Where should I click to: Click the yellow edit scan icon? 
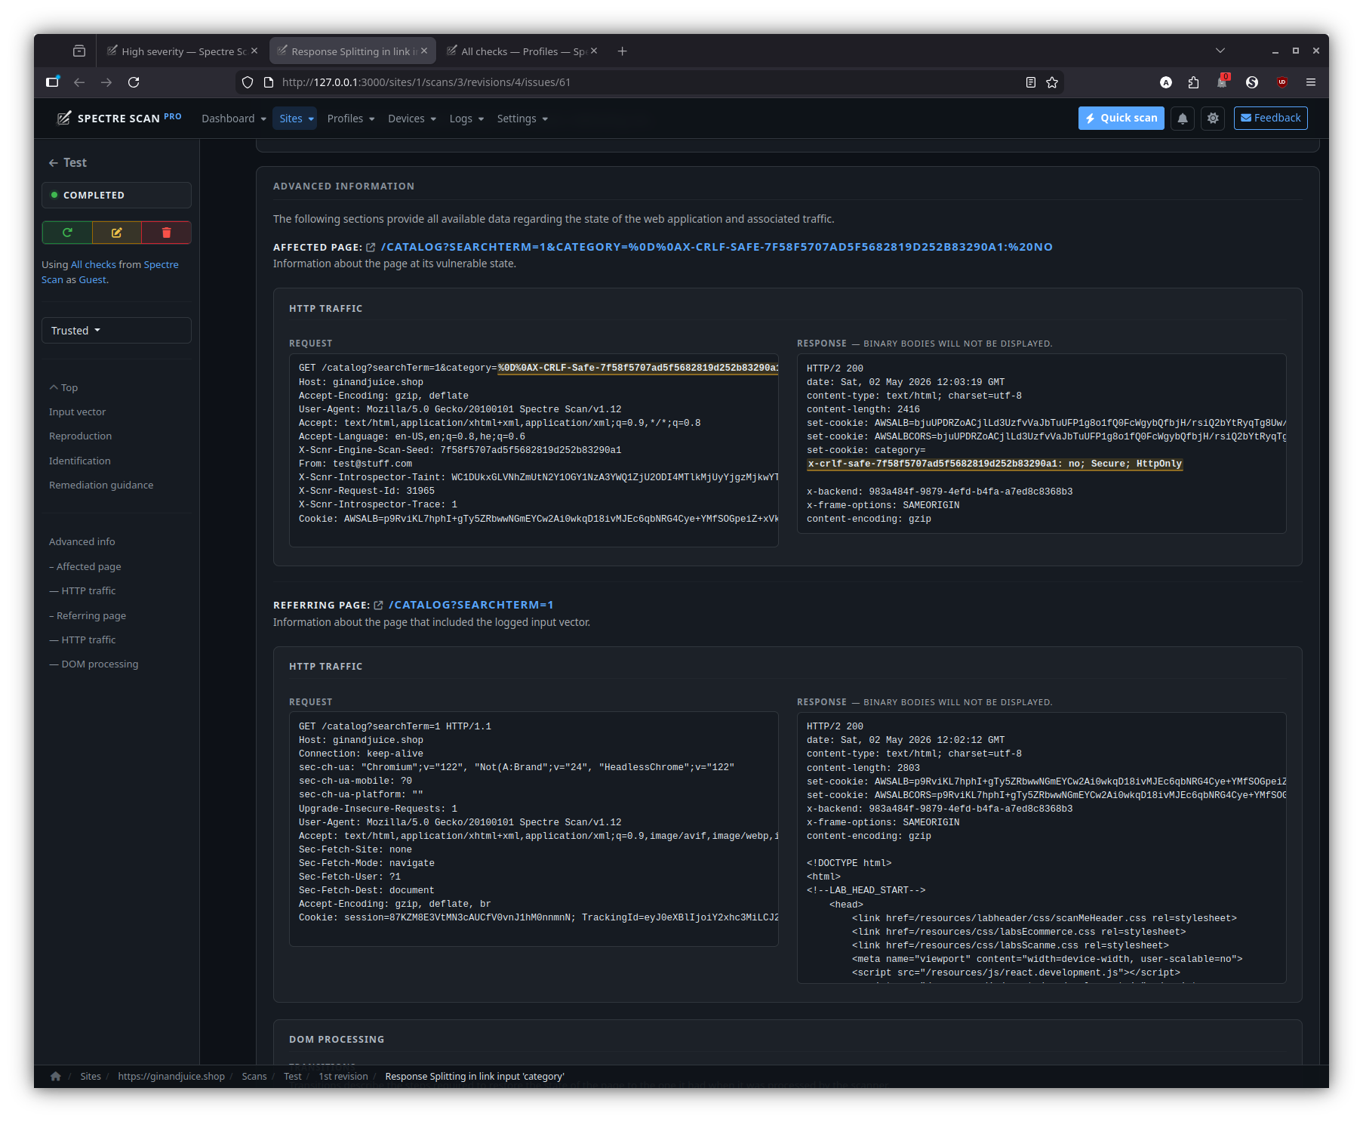pyautogui.click(x=117, y=233)
